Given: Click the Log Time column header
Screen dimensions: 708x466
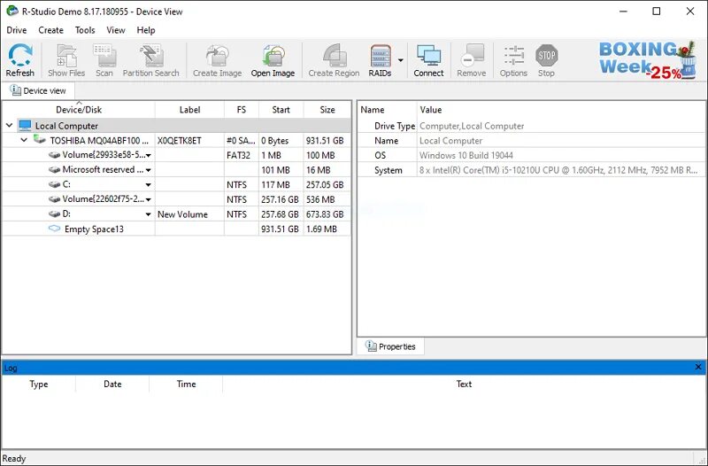Looking at the screenshot, I should tap(186, 384).
